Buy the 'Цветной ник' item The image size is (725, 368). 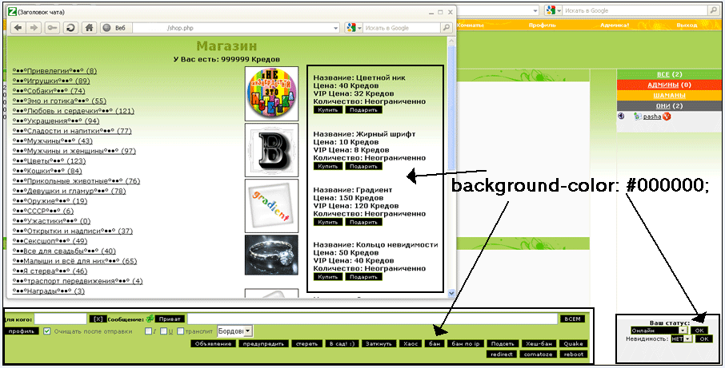(x=328, y=110)
